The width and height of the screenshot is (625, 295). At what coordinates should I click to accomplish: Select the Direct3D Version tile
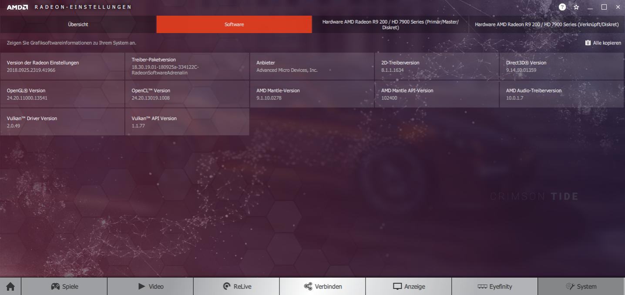click(x=561, y=66)
